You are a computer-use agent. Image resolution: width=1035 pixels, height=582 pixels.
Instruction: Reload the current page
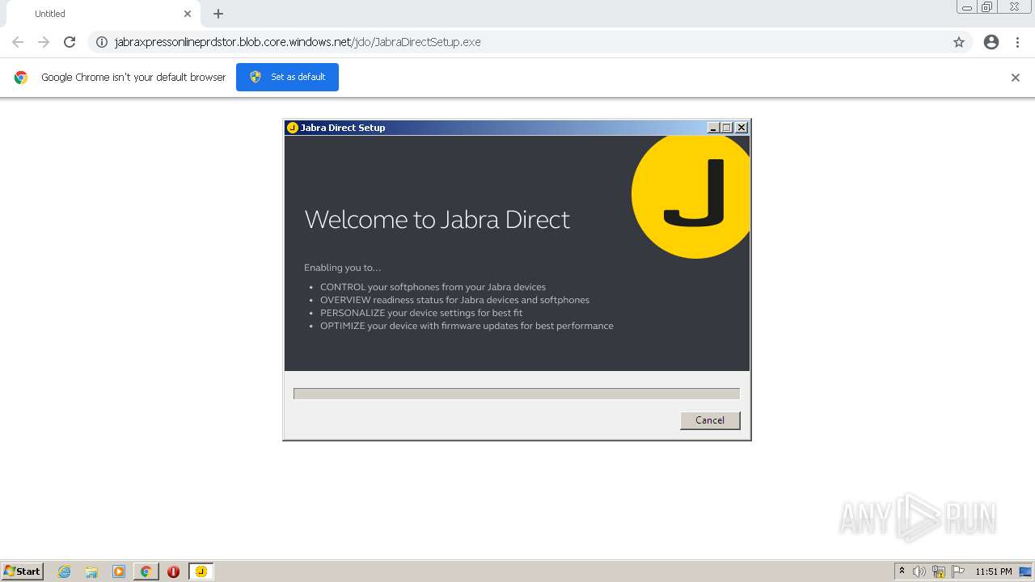(x=70, y=42)
